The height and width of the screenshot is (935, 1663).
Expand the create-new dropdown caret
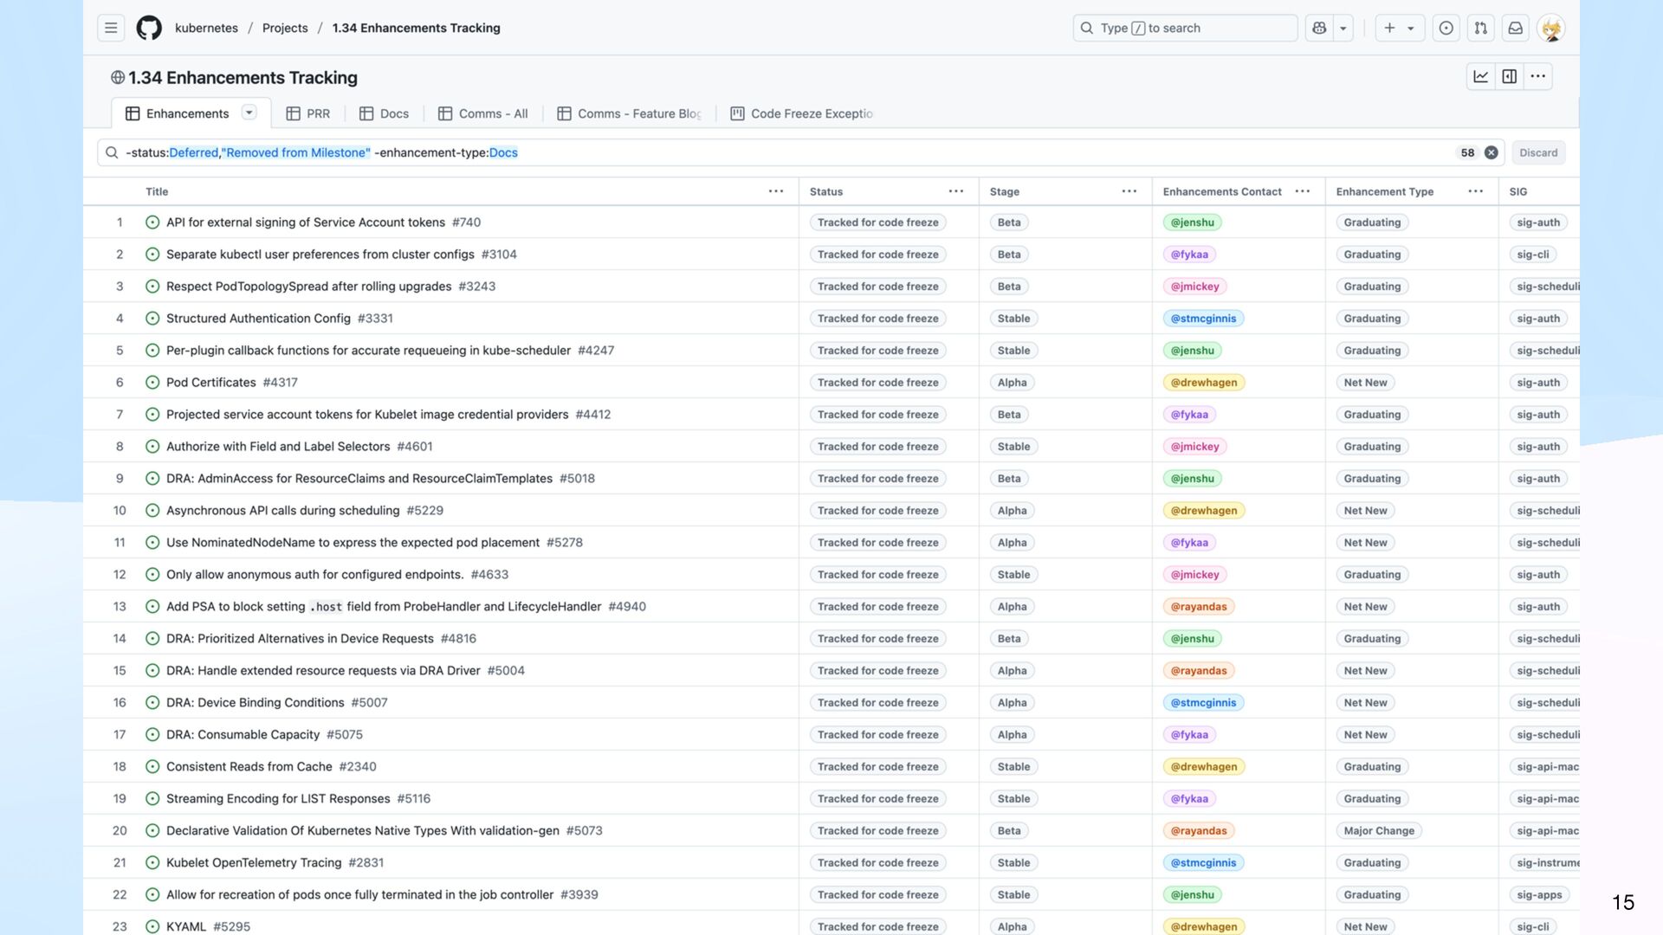pos(1411,29)
